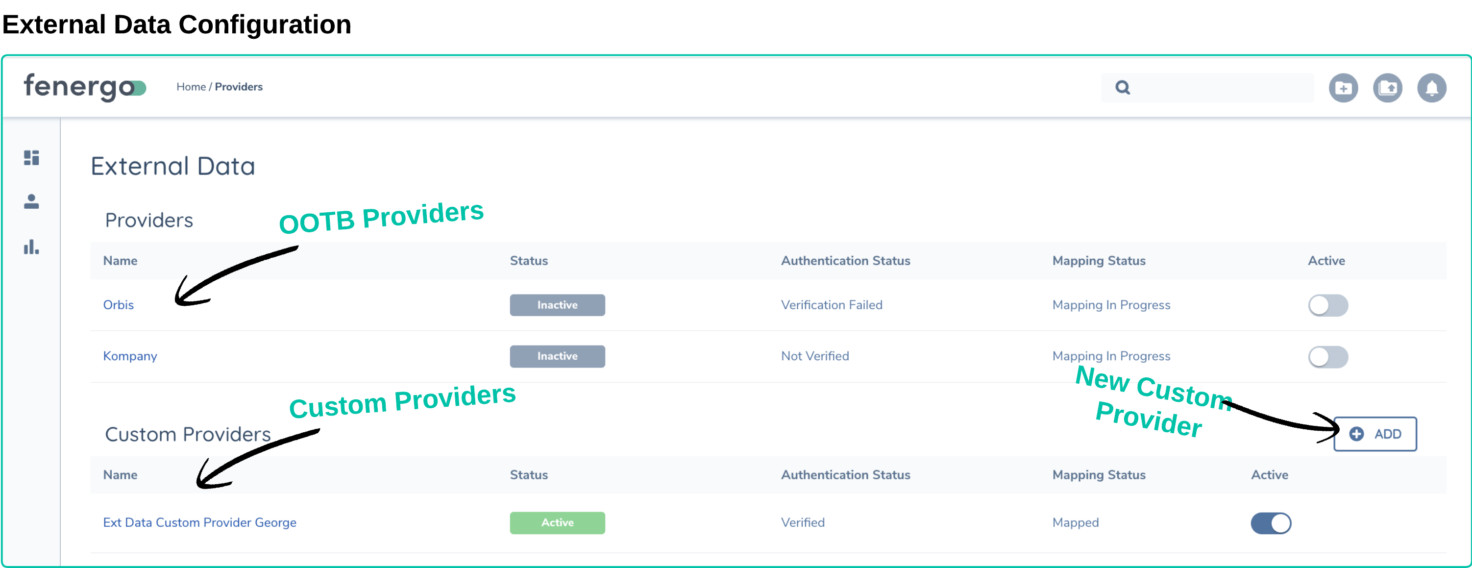Image resolution: width=1472 pixels, height=568 pixels.
Task: Click into the top search field
Action: pyautogui.click(x=1217, y=87)
